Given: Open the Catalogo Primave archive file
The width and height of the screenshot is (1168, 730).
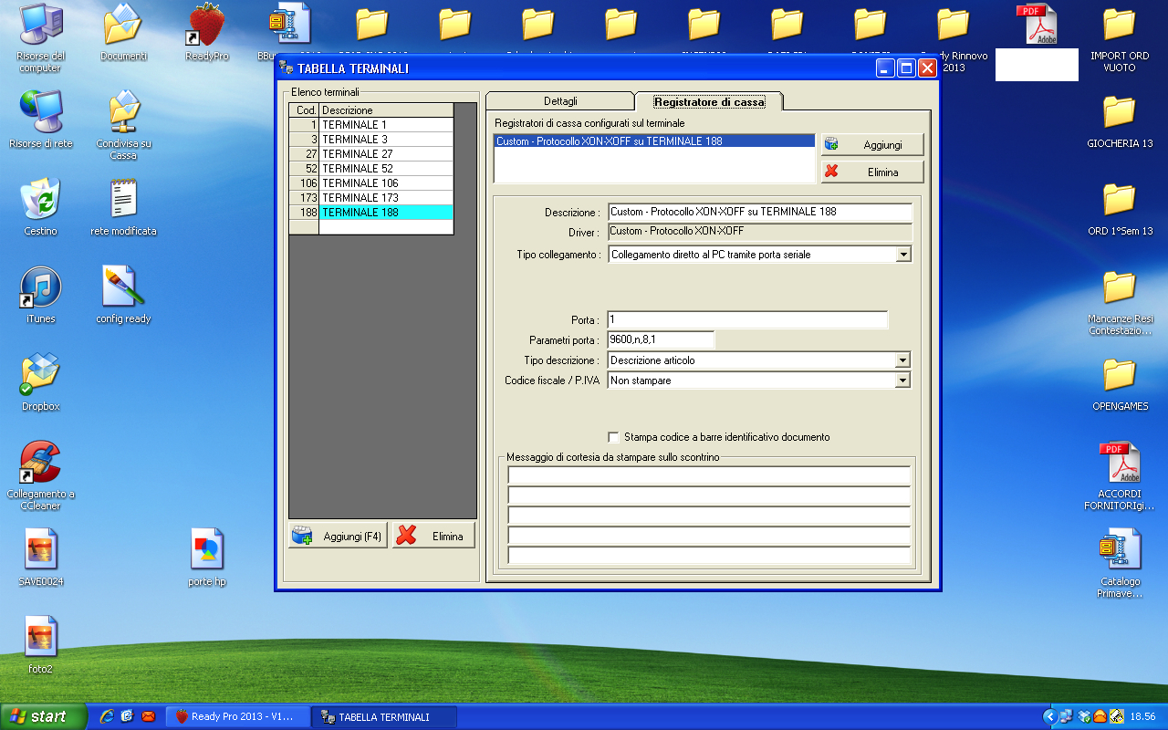Looking at the screenshot, I should point(1120,562).
